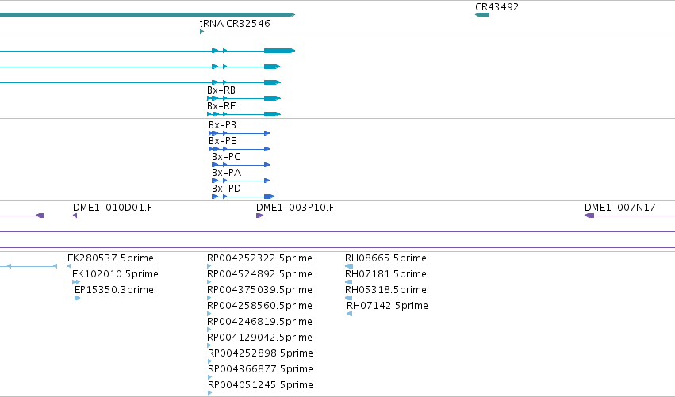Viewport: 675px width, 397px height.
Task: Click the EK102010.5prime EST arrows
Action: pyautogui.click(x=76, y=282)
